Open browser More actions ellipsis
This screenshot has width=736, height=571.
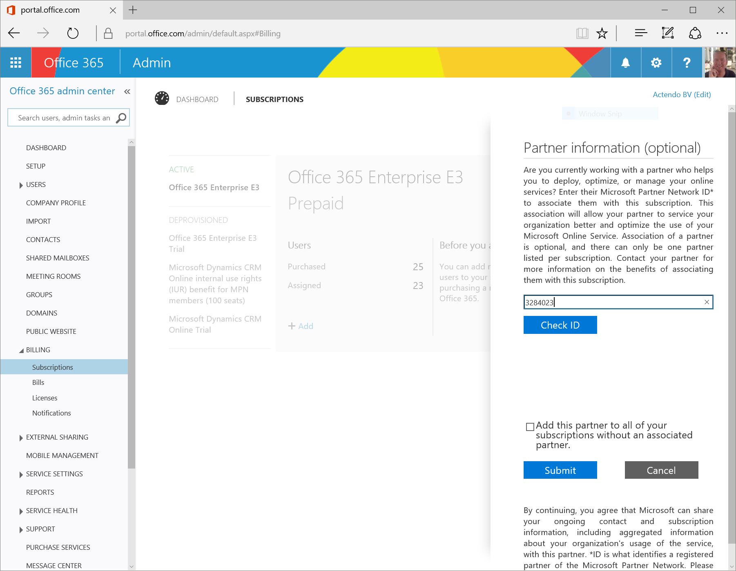click(722, 33)
